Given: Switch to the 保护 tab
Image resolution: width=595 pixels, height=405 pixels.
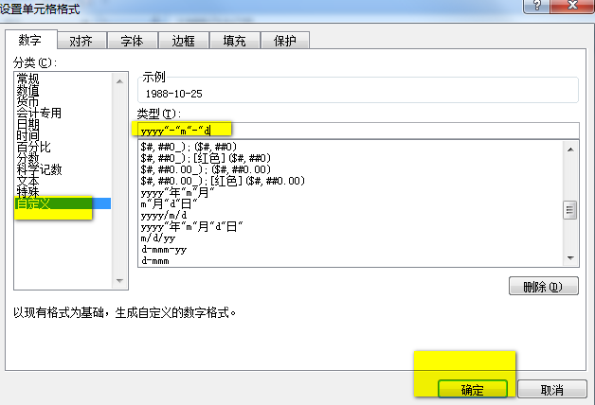Looking at the screenshot, I should click(285, 41).
